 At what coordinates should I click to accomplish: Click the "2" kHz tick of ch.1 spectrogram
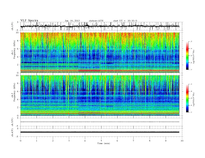(x=18, y=65)
